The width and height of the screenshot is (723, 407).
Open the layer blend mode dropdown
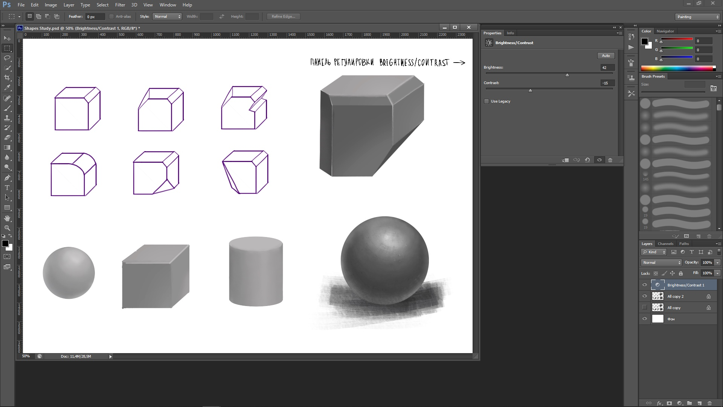pos(661,262)
